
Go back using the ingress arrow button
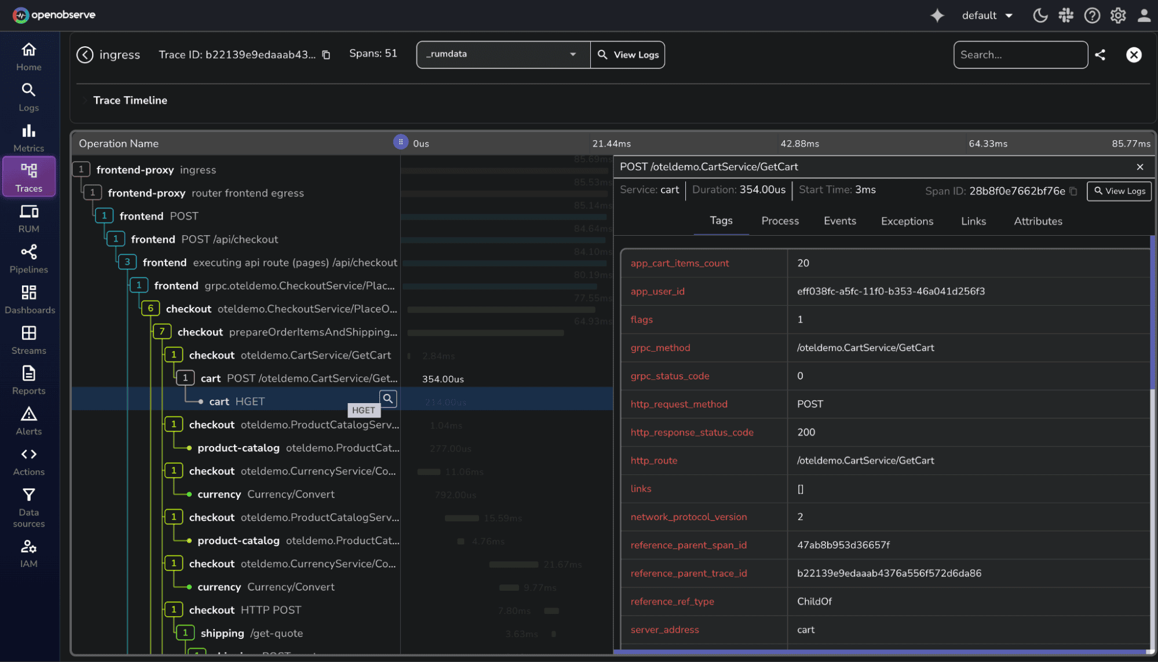85,55
